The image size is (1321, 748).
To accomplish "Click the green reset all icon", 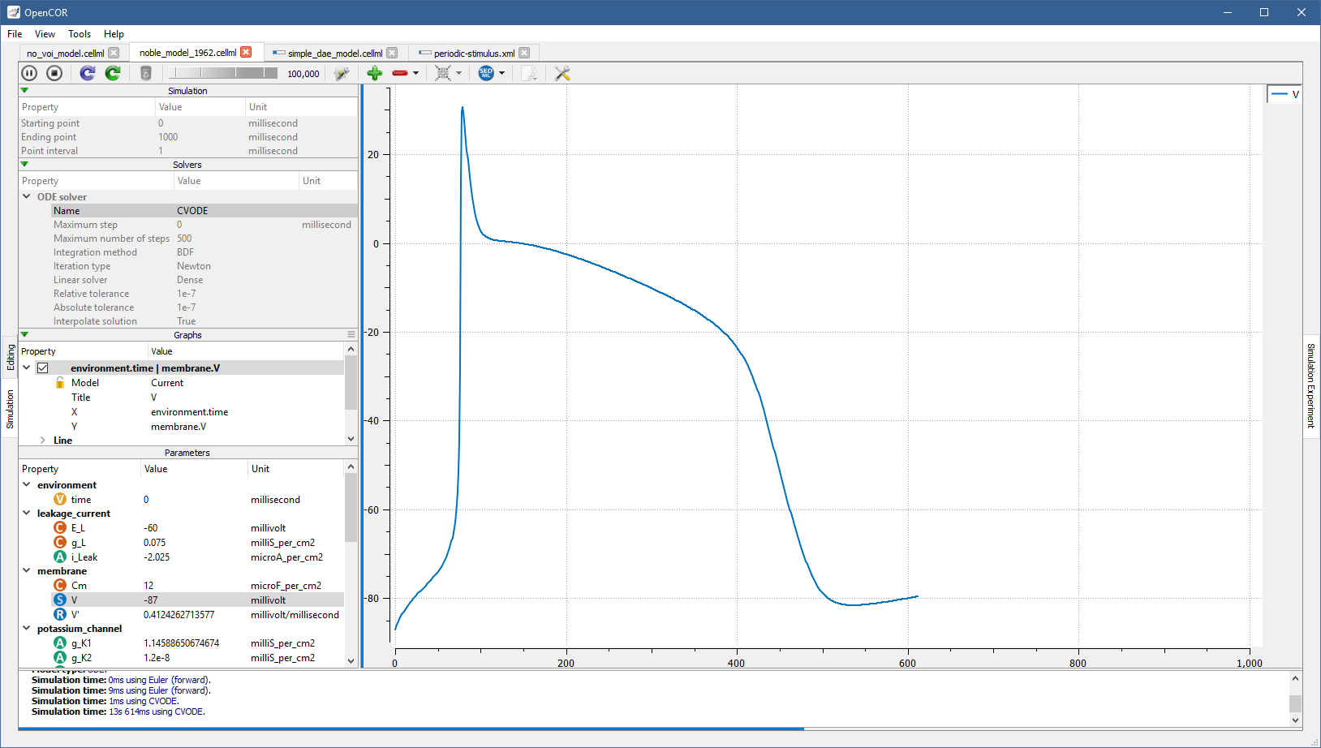I will pos(113,73).
